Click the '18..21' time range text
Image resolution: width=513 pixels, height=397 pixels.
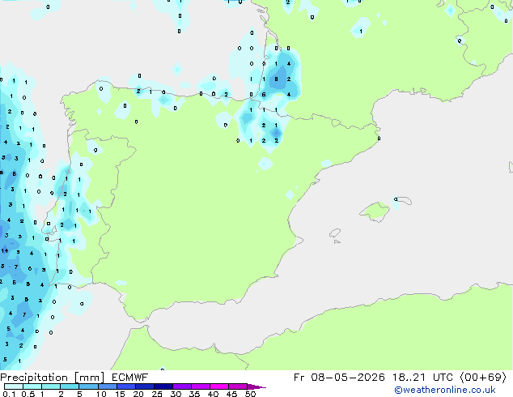[x=409, y=378]
